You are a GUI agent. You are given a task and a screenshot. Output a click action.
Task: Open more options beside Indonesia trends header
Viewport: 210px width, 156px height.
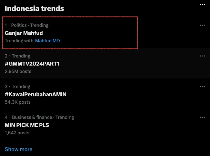click(202, 5)
